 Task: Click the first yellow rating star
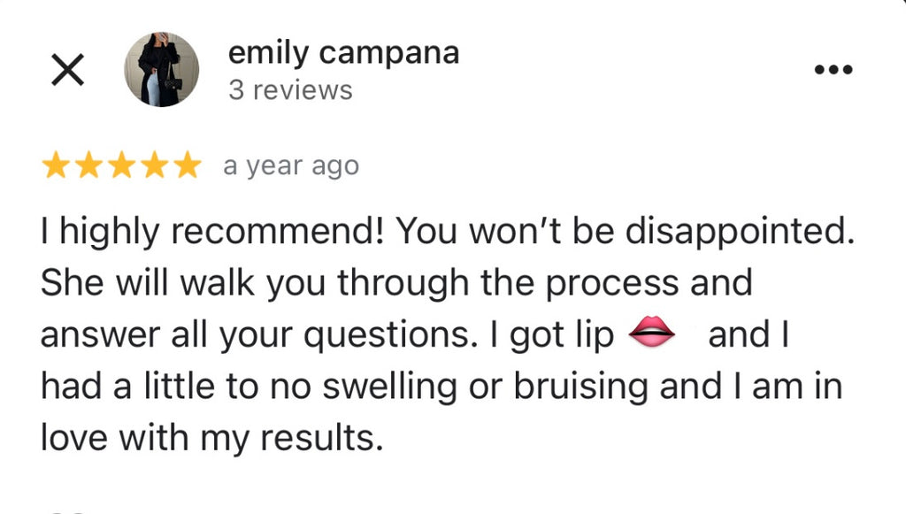click(56, 165)
